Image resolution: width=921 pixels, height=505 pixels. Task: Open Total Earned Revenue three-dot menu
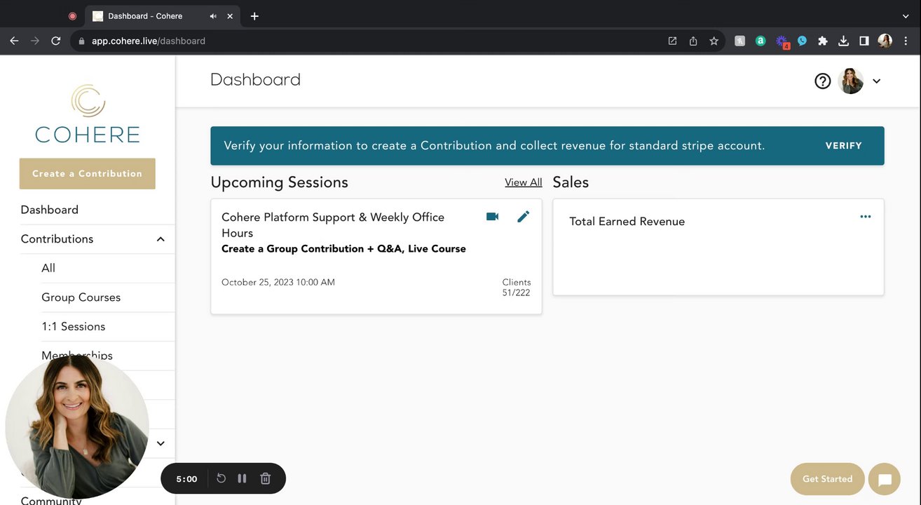click(866, 217)
